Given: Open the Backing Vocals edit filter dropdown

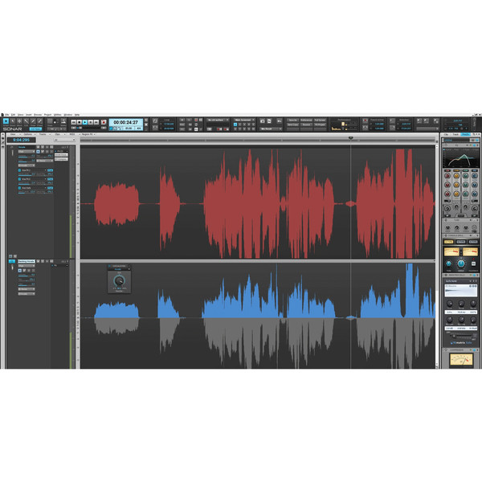Looking at the screenshot, I should coord(27,266).
